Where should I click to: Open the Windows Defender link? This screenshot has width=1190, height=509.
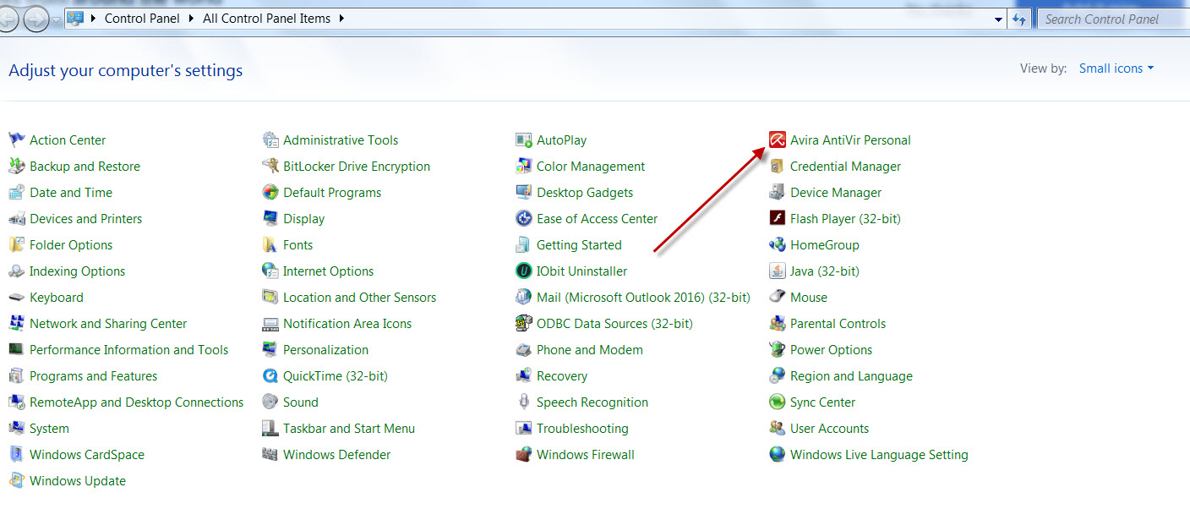(x=336, y=455)
